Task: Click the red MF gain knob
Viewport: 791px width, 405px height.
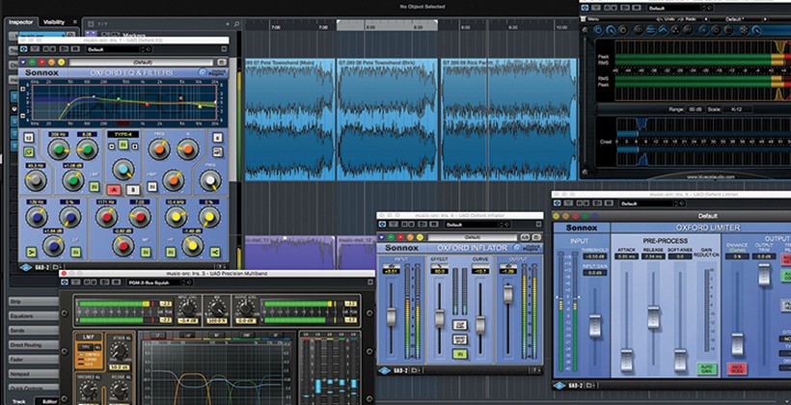Action: [x=123, y=246]
